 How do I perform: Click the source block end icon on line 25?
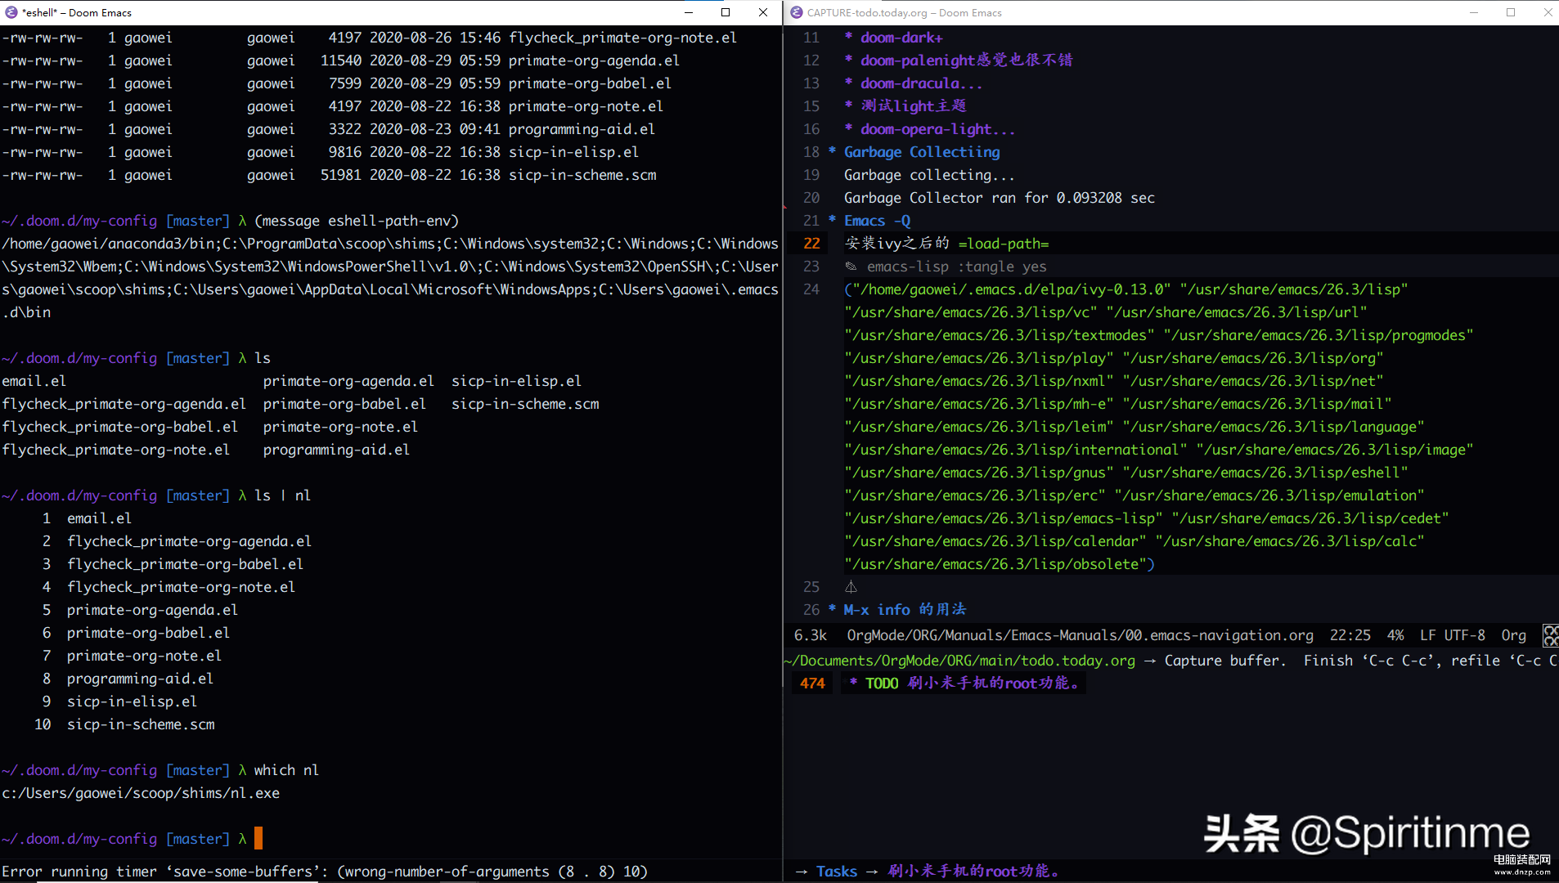coord(851,587)
